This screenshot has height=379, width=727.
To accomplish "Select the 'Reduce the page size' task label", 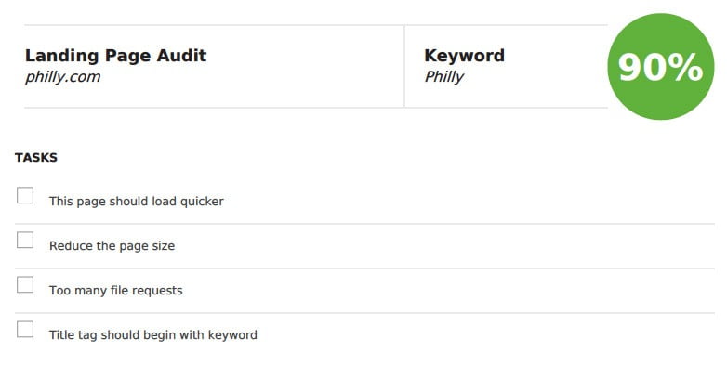I will [x=112, y=246].
